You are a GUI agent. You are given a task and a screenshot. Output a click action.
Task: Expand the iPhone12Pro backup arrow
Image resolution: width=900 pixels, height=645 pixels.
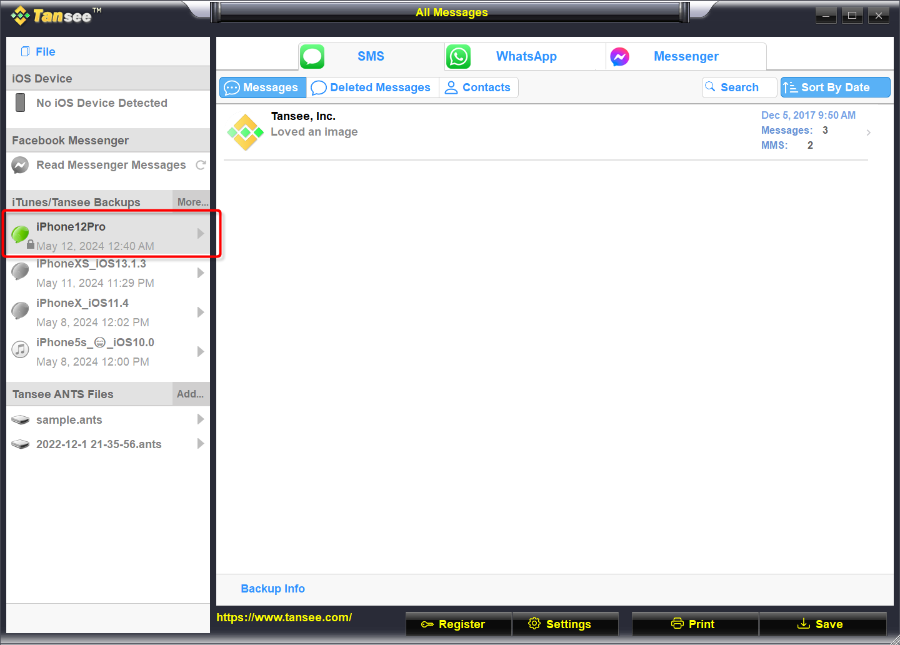[201, 233]
